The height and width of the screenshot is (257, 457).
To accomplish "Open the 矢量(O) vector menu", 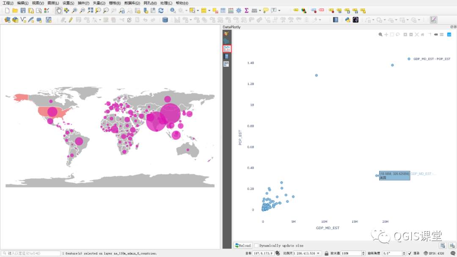I will tap(99, 3).
